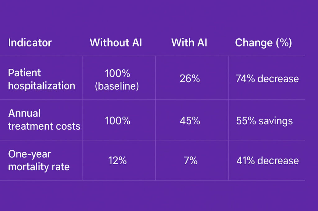Select the 100% value in hospitalization row

(x=117, y=74)
